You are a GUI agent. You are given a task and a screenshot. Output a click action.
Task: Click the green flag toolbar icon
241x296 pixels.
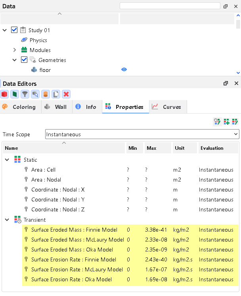[15, 94]
